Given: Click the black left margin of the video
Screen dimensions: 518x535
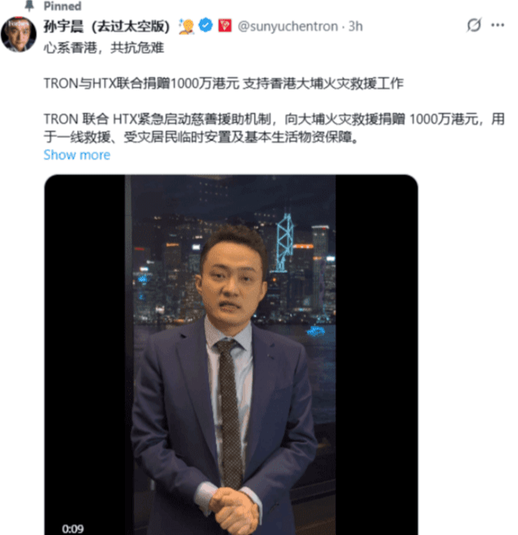Looking at the screenshot, I should 84,355.
